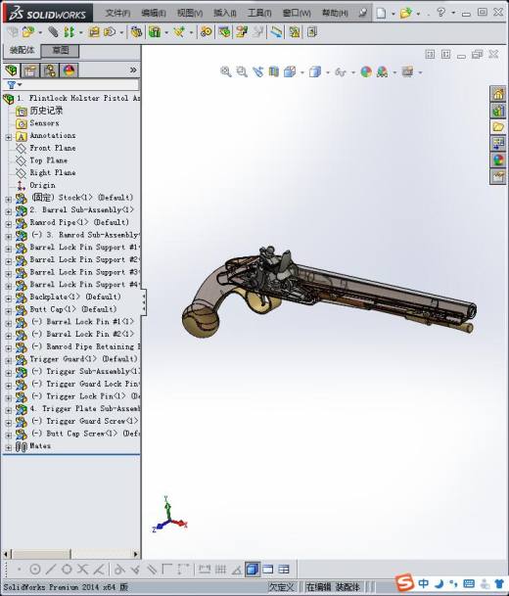This screenshot has width=509, height=596.
Task: Open the Display Style dropdown arrow
Action: click(328, 72)
